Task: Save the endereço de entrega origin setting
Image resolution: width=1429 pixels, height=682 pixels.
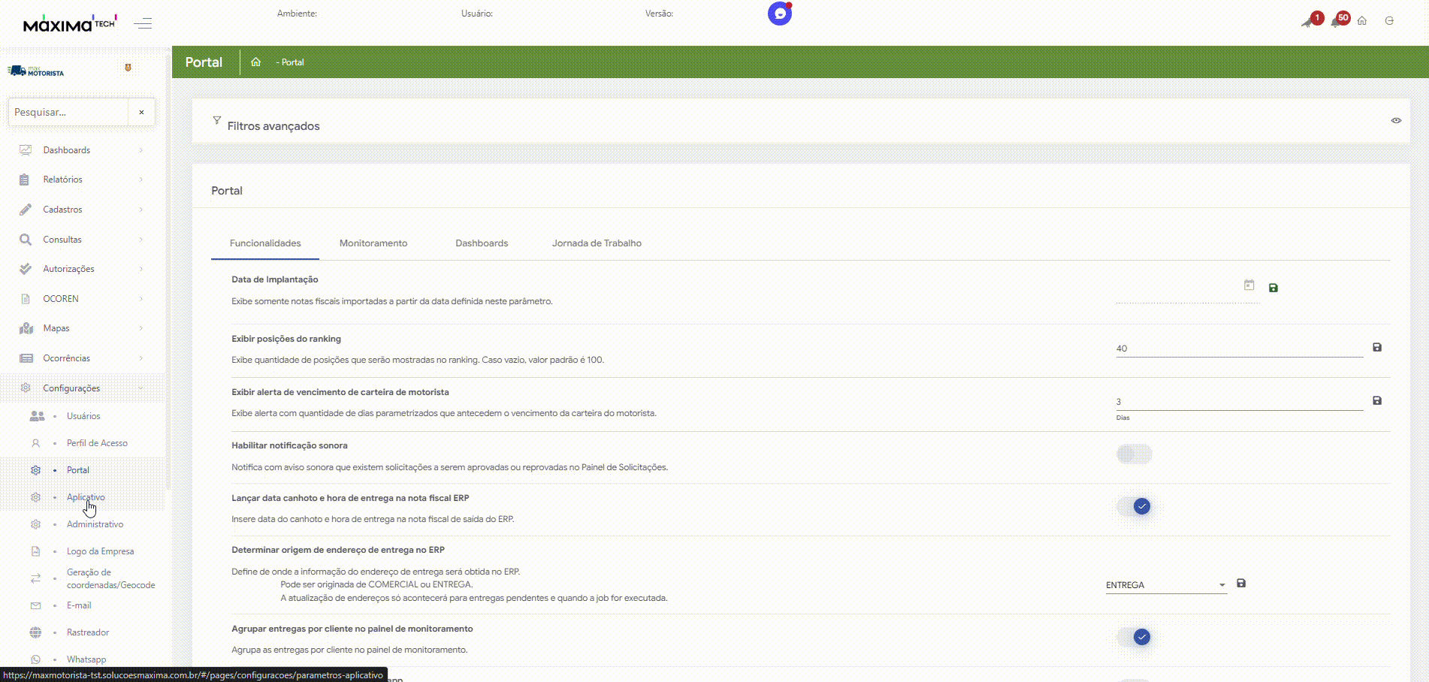Action: point(1241,583)
